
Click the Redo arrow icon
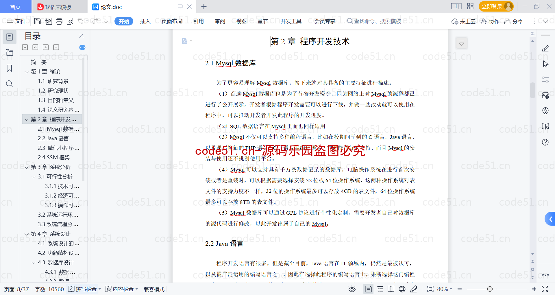[95, 21]
